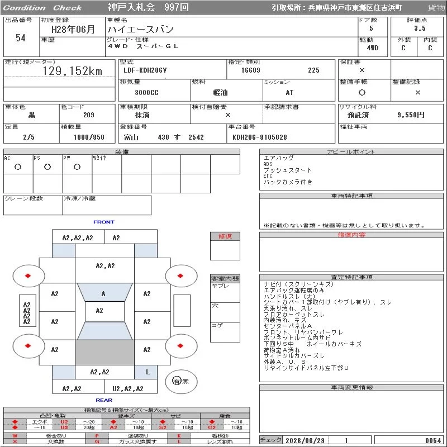Click the 保証書 cross mark
Viewport: 447px width, 447px height.
[x=362, y=70]
